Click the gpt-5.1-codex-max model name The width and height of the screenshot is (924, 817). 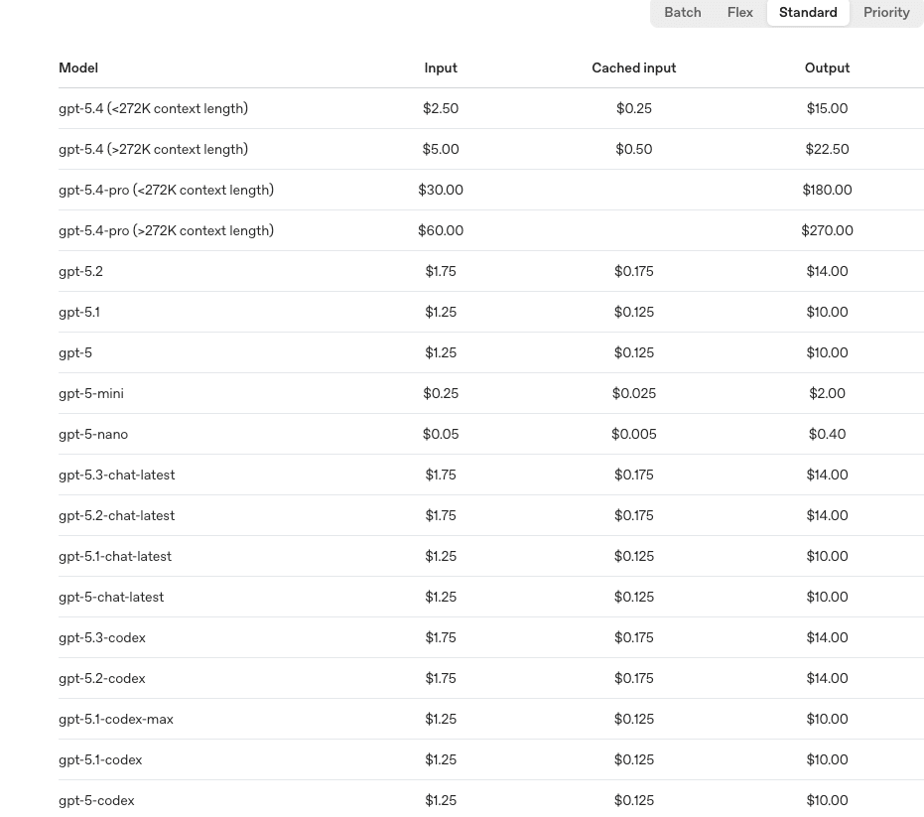[x=116, y=719]
